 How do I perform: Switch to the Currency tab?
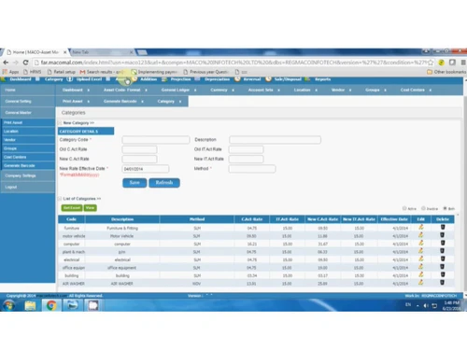[x=219, y=90]
